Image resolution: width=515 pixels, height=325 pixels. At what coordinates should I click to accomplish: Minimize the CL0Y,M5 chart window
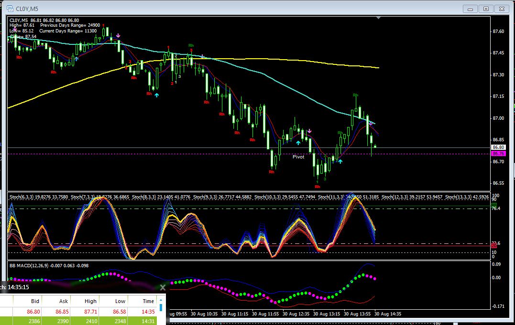click(470, 9)
